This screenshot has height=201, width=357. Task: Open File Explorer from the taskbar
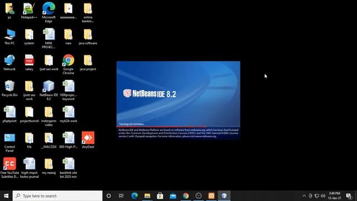click(x=147, y=196)
